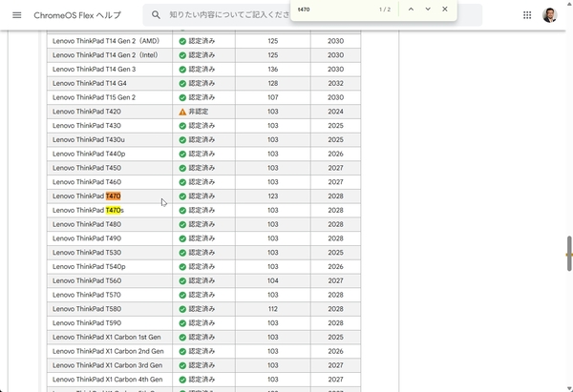The width and height of the screenshot is (573, 392).
Task: Click value 112 in the T580 row
Action: pyautogui.click(x=273, y=309)
